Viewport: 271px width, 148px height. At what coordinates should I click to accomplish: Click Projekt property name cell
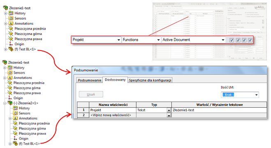pos(113,110)
